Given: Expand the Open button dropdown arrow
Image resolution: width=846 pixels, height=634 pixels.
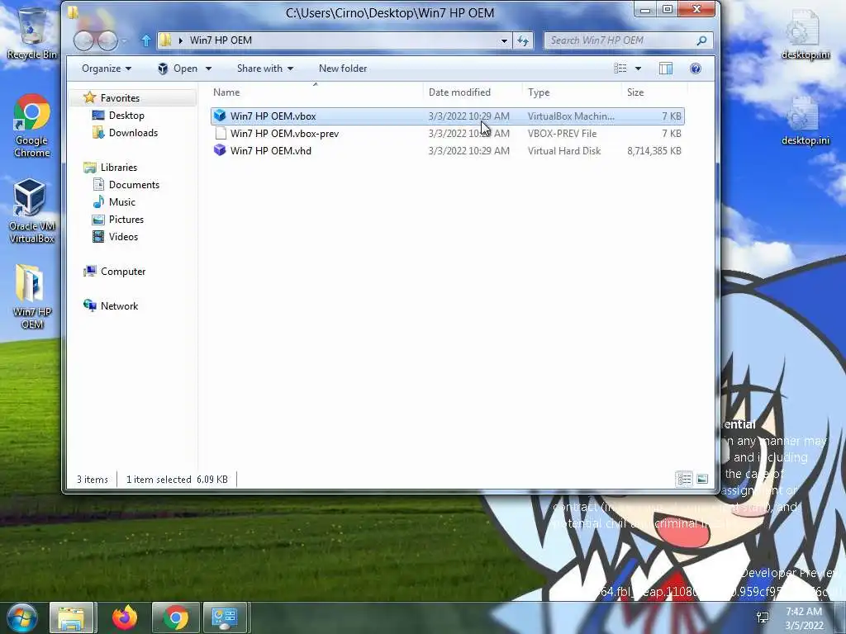Looking at the screenshot, I should pyautogui.click(x=209, y=69).
